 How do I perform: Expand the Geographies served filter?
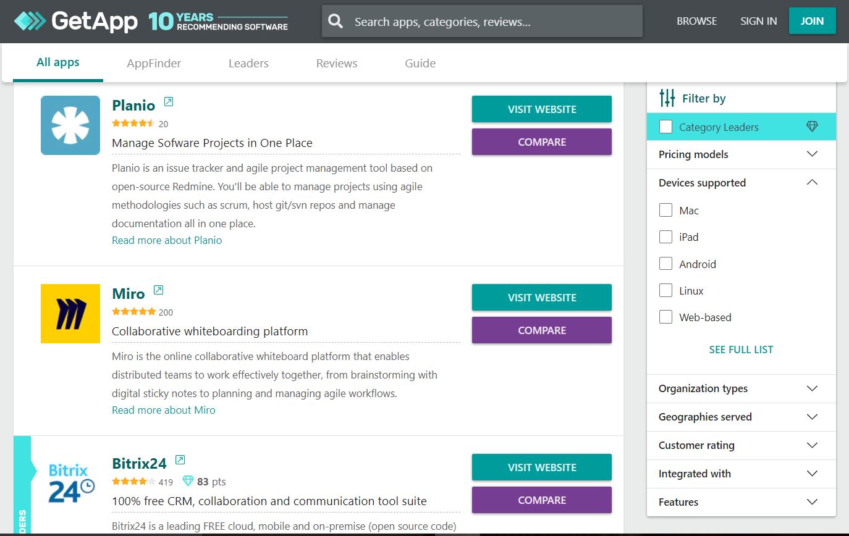[x=741, y=417]
